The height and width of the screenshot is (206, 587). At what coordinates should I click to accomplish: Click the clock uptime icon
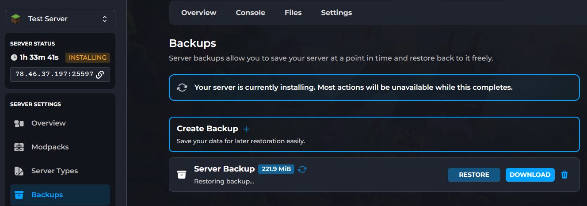pyautogui.click(x=14, y=57)
